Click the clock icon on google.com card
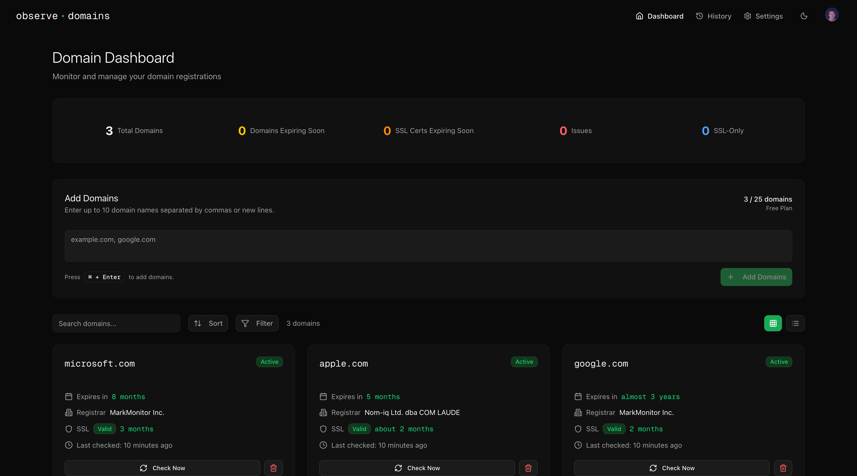 coord(578,445)
